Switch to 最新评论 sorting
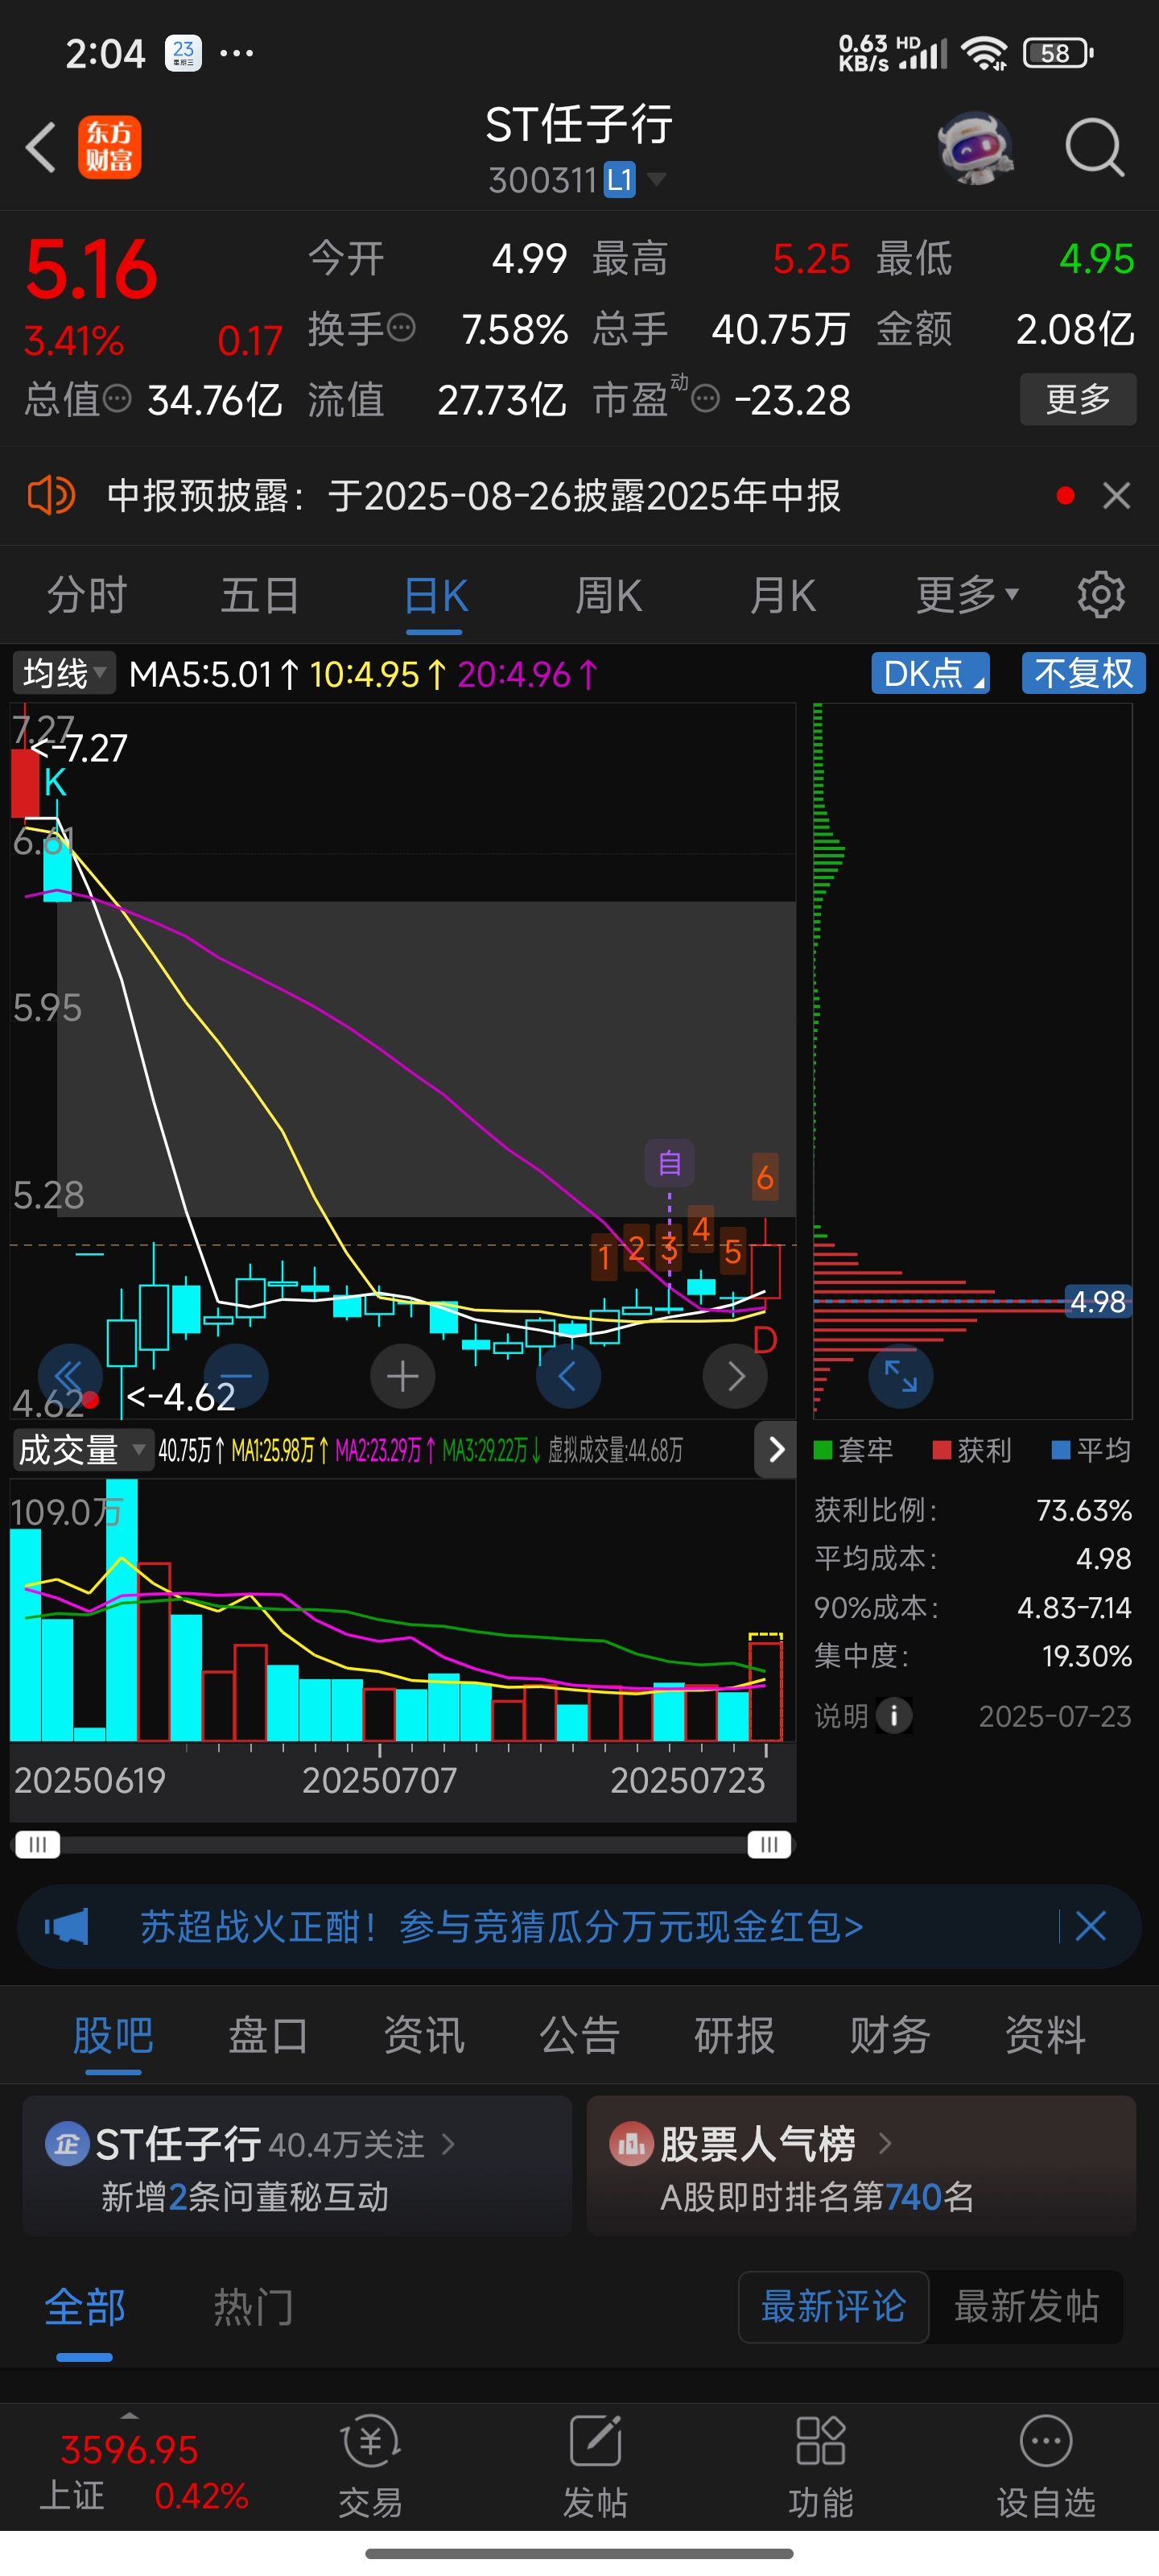 [x=833, y=2306]
